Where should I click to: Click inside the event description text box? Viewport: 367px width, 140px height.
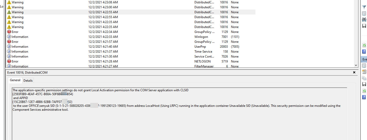click(179, 122)
